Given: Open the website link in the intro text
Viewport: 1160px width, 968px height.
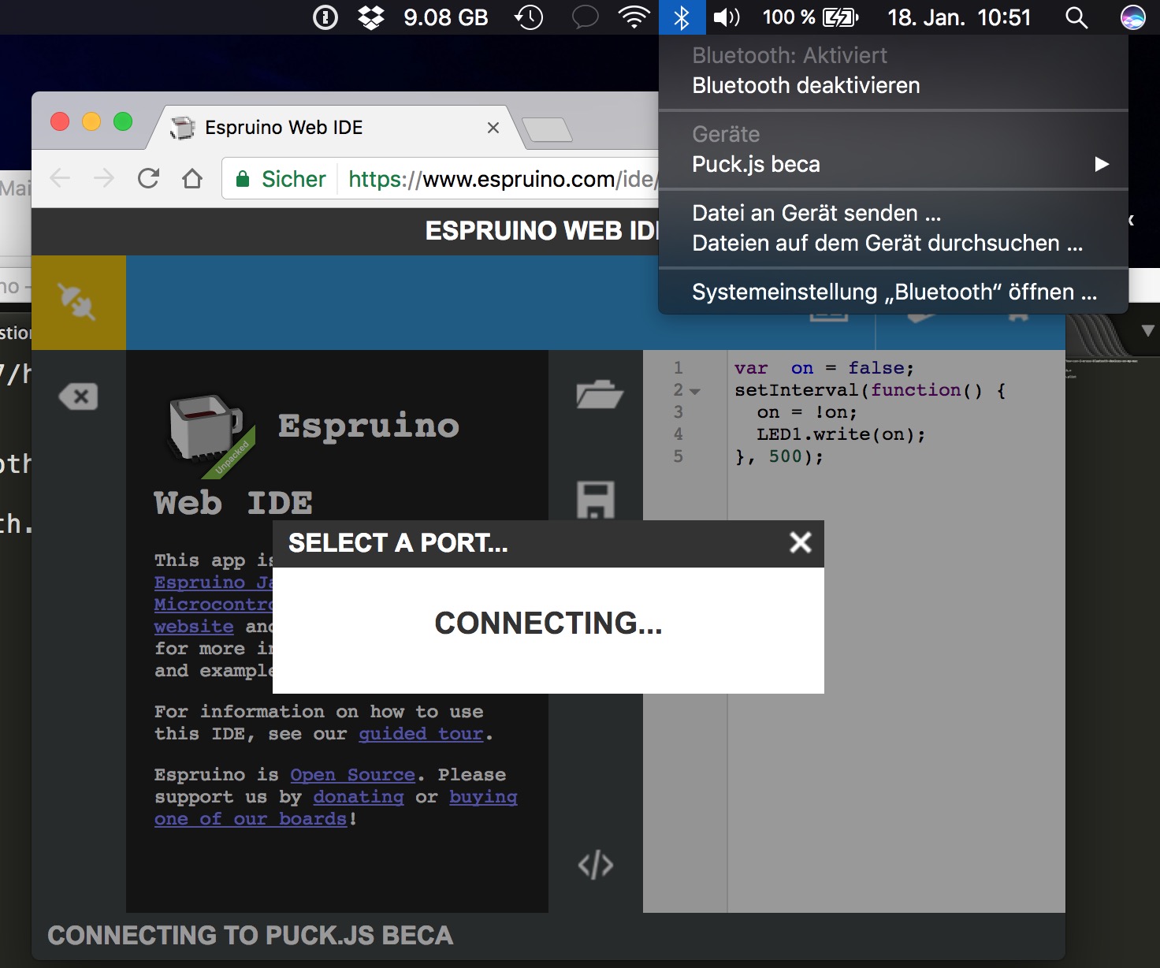Looking at the screenshot, I should 194,627.
